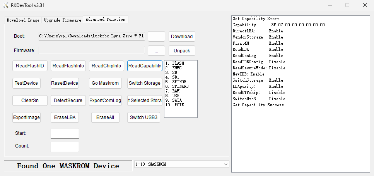Select FLASH in the storage list

pyautogui.click(x=175, y=64)
